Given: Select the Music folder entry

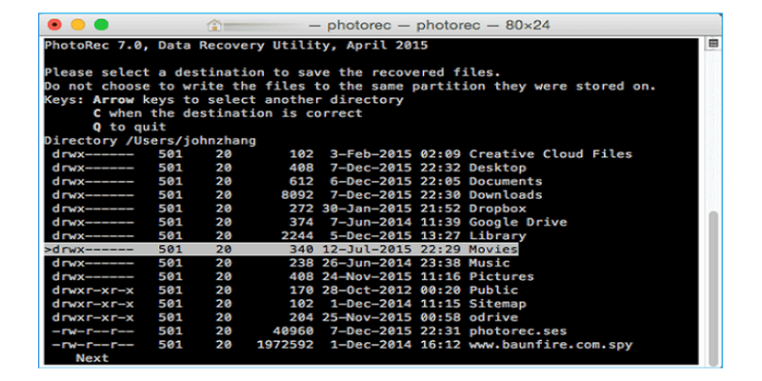Looking at the screenshot, I should [x=490, y=263].
